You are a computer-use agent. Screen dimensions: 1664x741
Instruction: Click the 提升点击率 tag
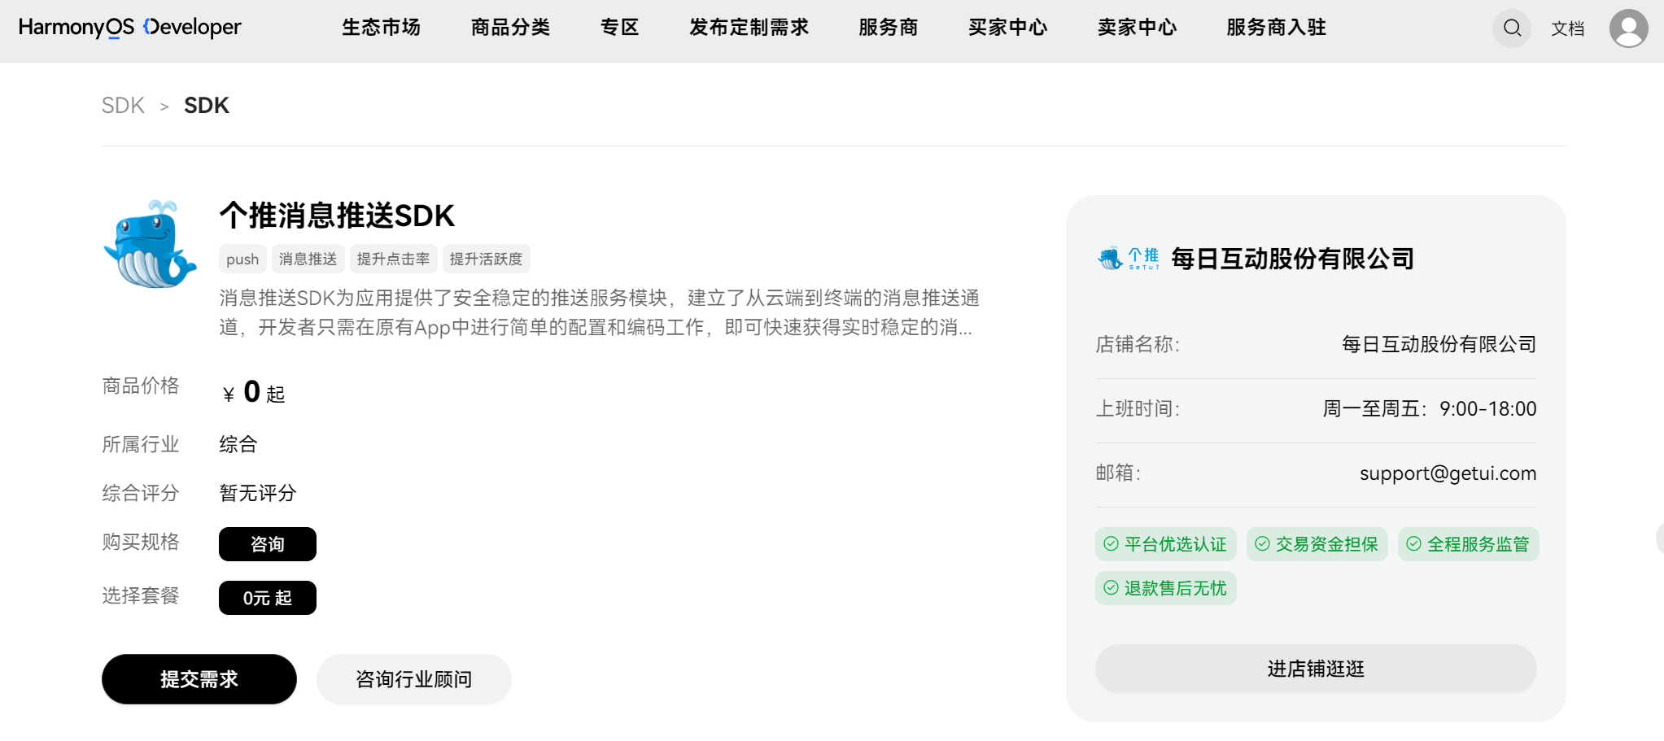pos(393,259)
